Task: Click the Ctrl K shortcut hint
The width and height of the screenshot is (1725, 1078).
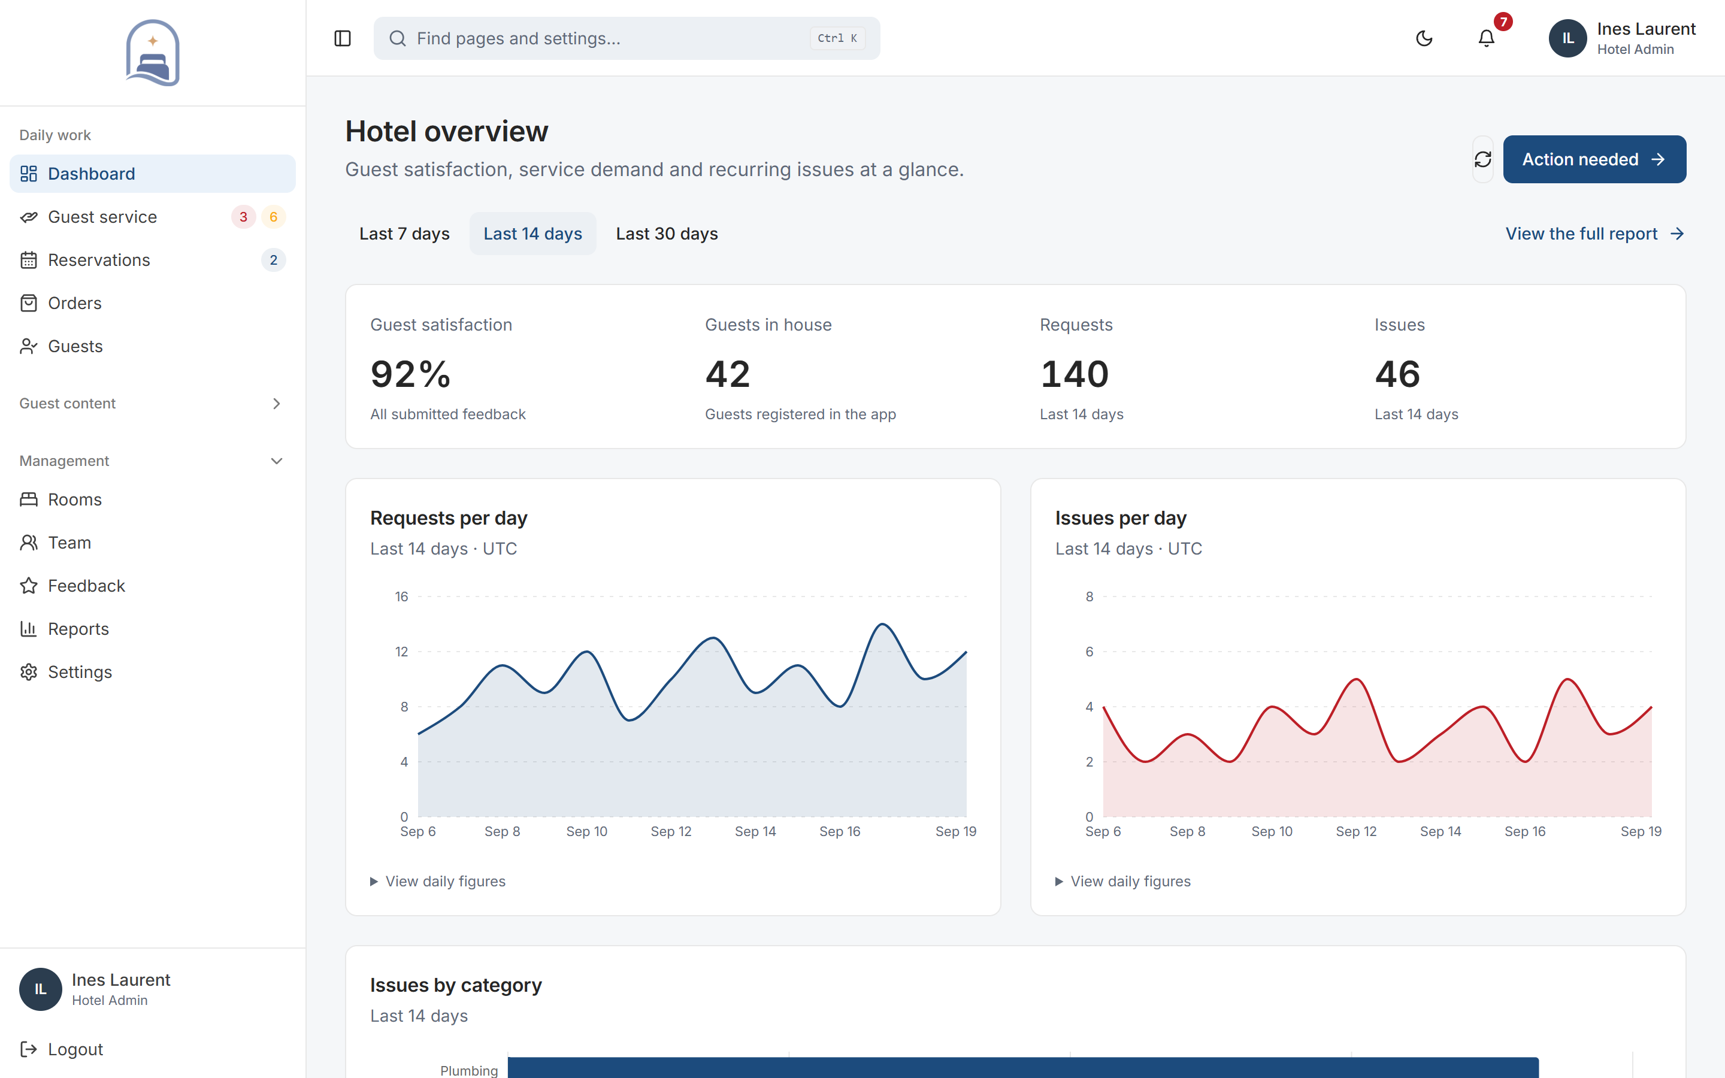Action: coord(837,38)
